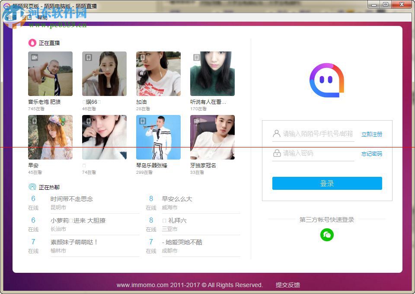Image resolution: width=415 pixels, height=294 pixels.
Task: Click camera badge on 音乐老炮 肥狼 thumbnail
Action: [35, 58]
